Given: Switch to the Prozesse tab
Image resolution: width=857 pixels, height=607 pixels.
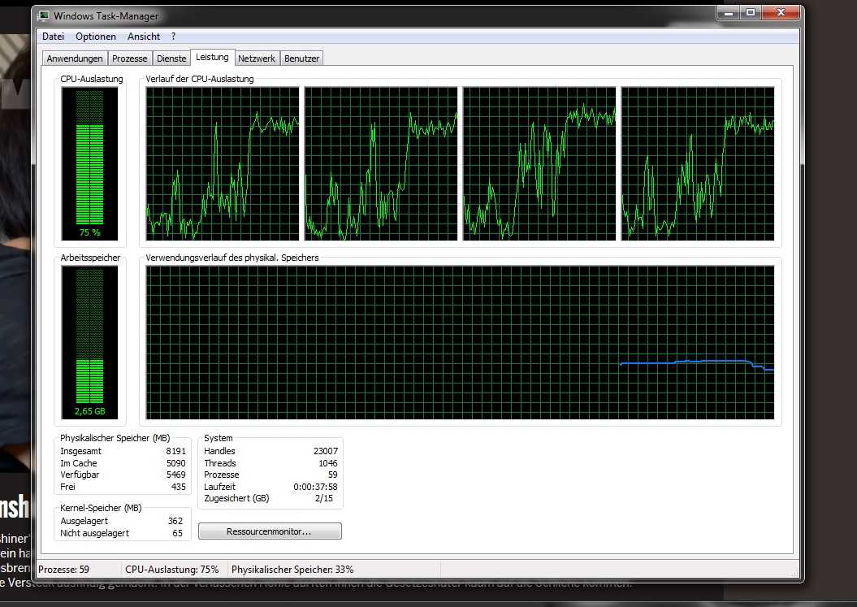Looking at the screenshot, I should coord(129,59).
